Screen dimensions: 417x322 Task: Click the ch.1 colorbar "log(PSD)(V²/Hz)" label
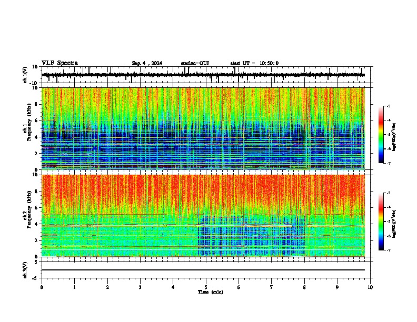pos(394,137)
